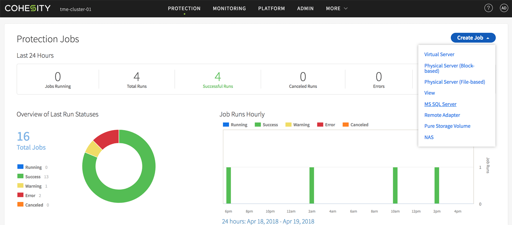Go to the PLATFORM tab
The width and height of the screenshot is (512, 225).
point(271,8)
